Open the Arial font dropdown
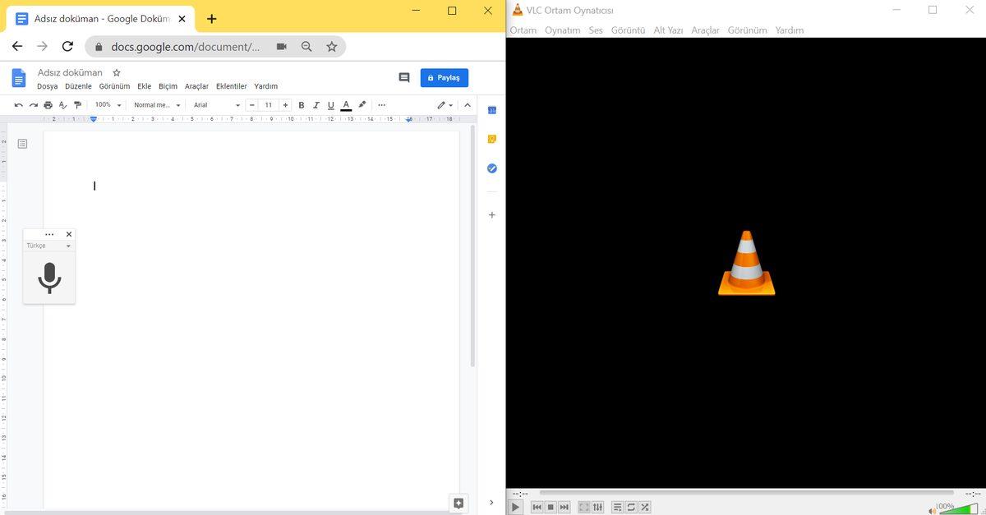986x515 pixels. click(215, 104)
